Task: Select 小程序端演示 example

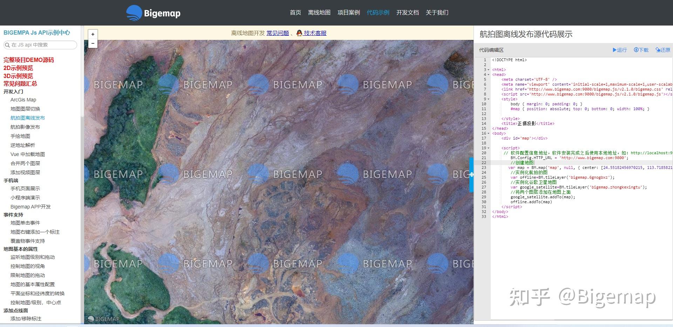Action: (x=25, y=198)
